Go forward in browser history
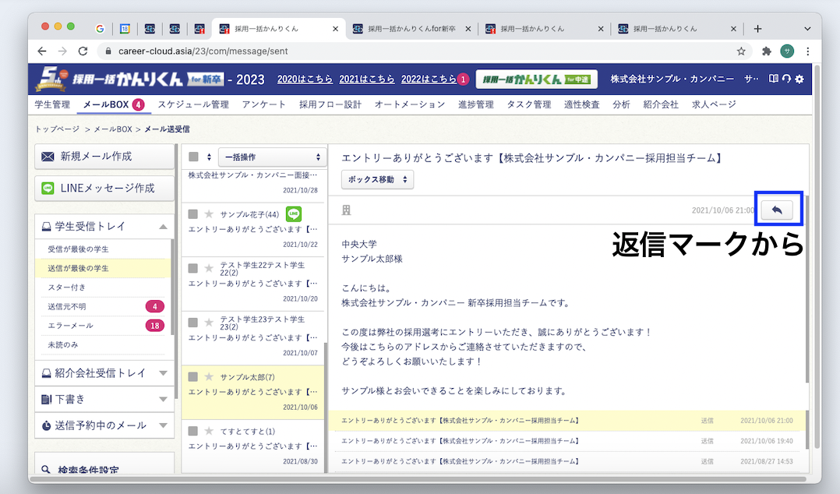 62,51
